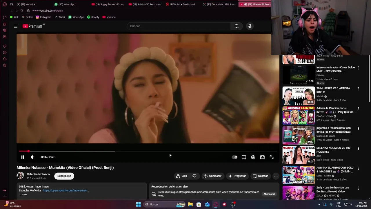Open the kick bookmark
371x209 pixels.
click(14, 17)
